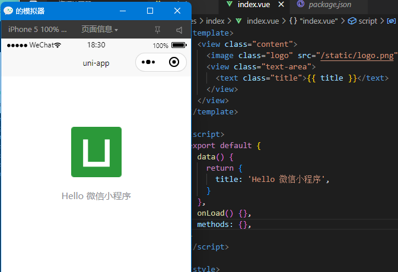Expand the 页面信息 dropdown
This screenshot has width=398, height=272.
pos(100,30)
